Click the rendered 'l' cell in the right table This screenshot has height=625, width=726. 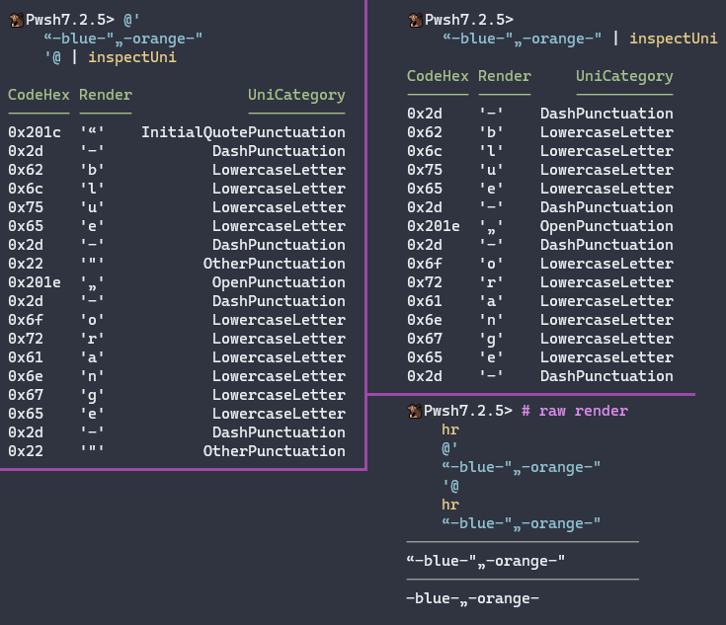click(491, 151)
